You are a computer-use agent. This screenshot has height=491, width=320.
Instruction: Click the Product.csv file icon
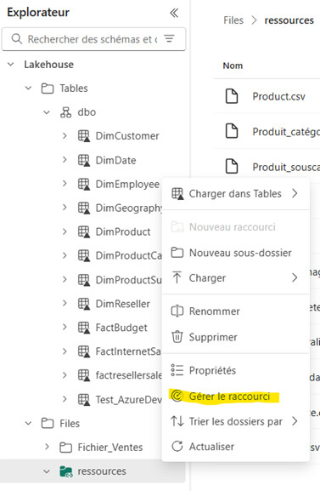[x=232, y=96]
